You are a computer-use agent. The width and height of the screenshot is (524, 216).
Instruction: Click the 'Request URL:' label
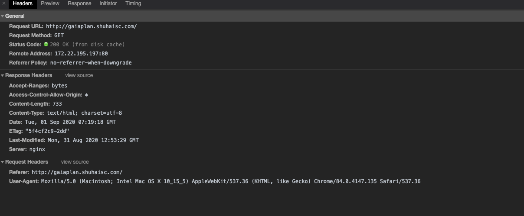26,26
